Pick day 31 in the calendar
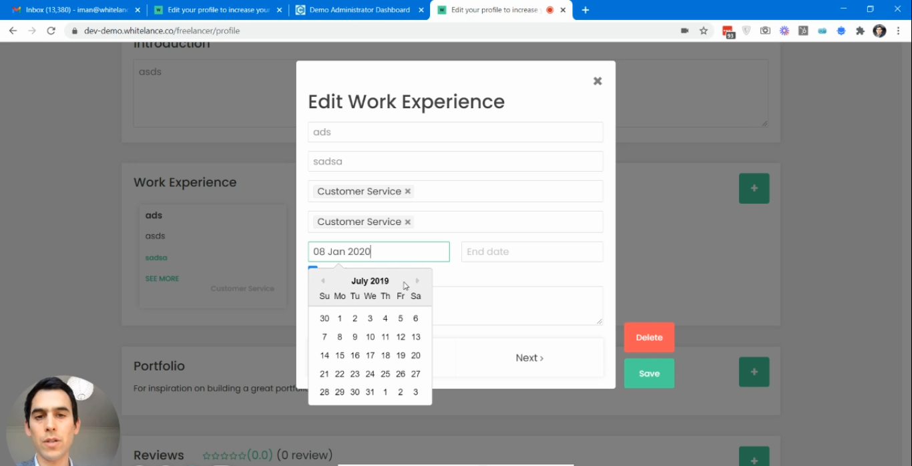Screen dimensions: 912x466 (370, 393)
